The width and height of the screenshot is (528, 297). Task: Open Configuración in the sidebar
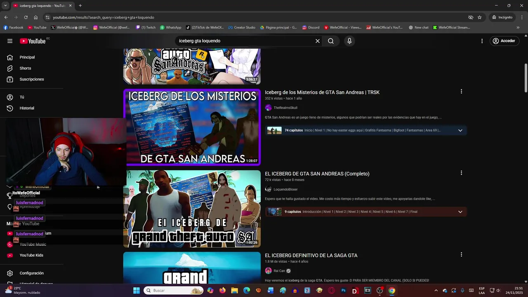coord(32,273)
